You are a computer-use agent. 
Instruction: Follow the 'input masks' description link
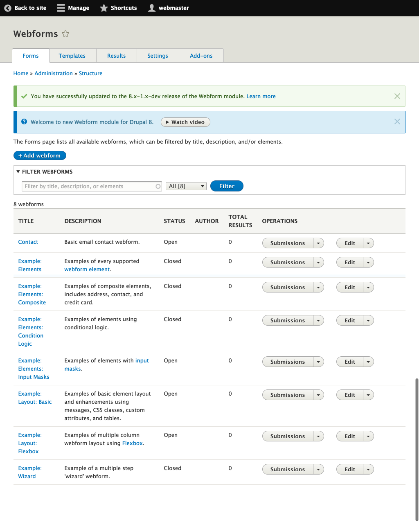click(106, 364)
